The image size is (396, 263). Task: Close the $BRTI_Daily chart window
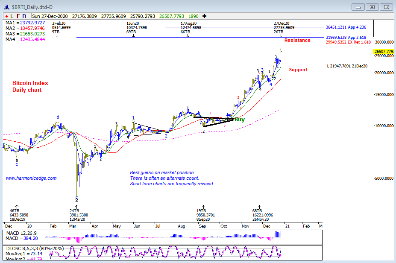(387, 7)
